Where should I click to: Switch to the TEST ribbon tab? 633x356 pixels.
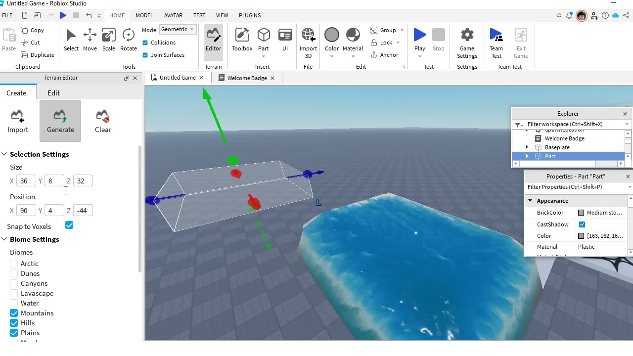click(199, 15)
